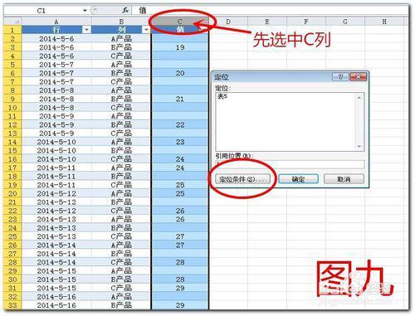Select 表5 in the 定位 list

222,96
